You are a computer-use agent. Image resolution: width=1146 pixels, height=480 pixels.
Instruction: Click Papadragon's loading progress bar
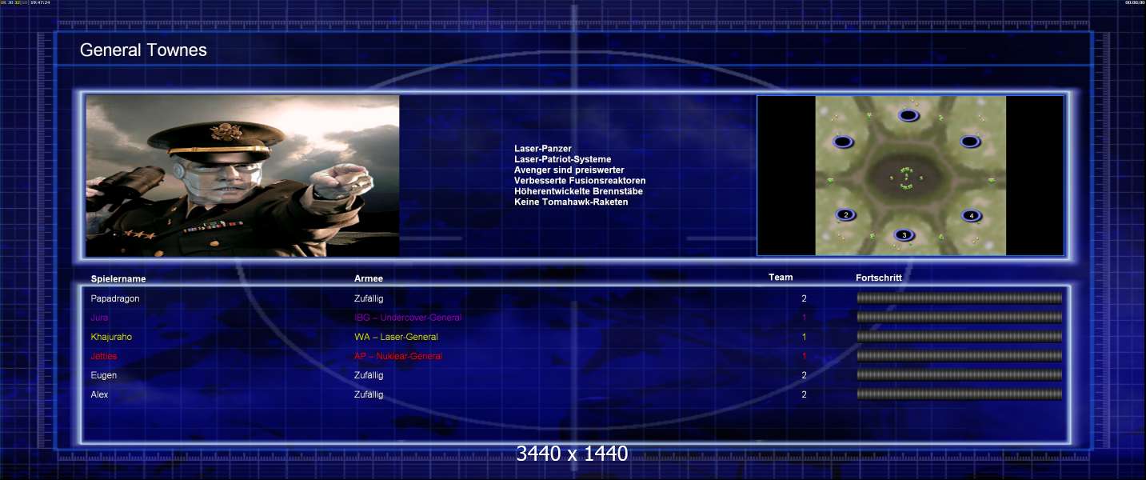[x=960, y=298]
